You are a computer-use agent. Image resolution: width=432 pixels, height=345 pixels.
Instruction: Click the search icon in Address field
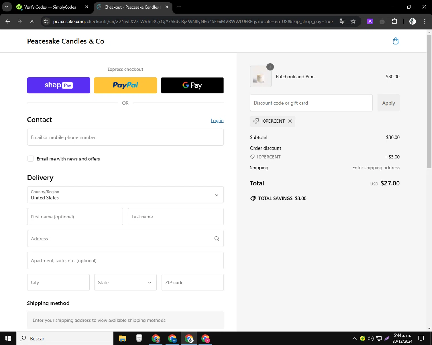point(217,239)
